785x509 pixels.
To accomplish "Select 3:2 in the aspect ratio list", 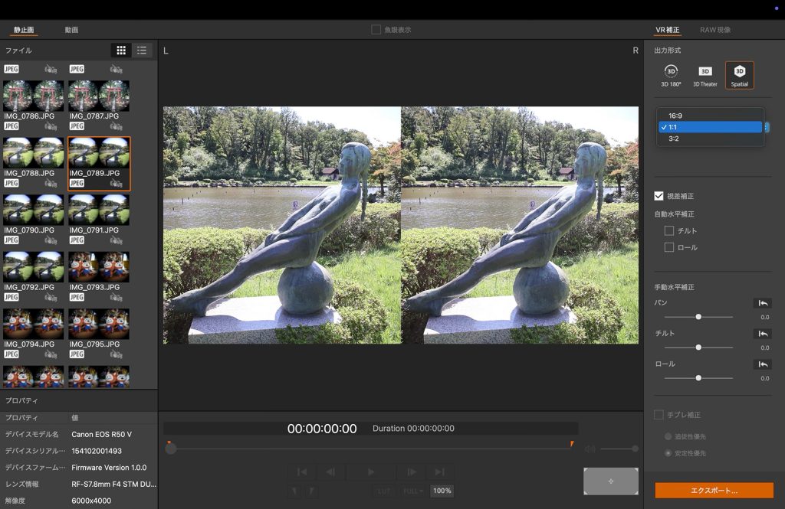I will pos(674,139).
